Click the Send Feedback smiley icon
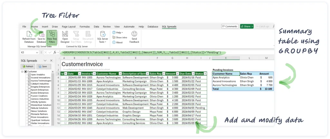330x139 pixels. [134, 34]
